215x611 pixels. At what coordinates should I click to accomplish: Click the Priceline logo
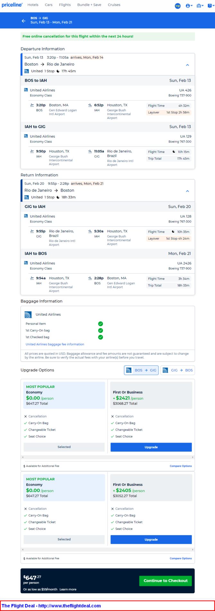[12, 5]
